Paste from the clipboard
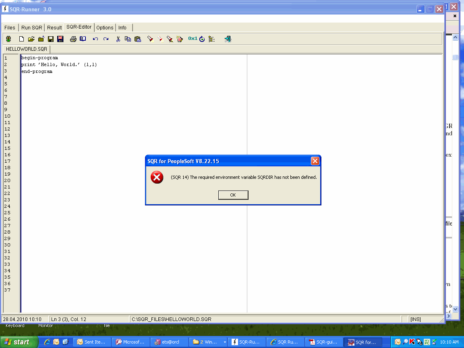The image size is (464, 348). click(137, 39)
